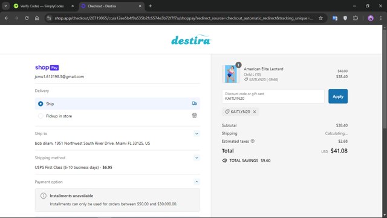Open the extensions puzzle icon
The height and width of the screenshot is (218, 387).
point(356,18)
